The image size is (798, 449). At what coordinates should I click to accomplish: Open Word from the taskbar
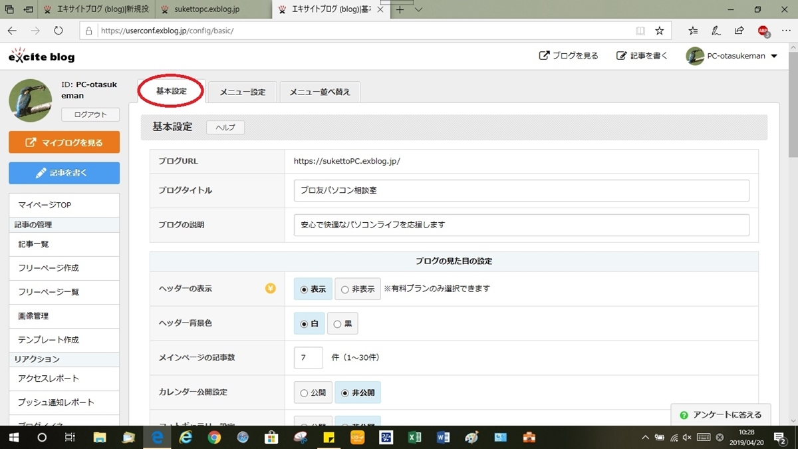pyautogui.click(x=443, y=438)
